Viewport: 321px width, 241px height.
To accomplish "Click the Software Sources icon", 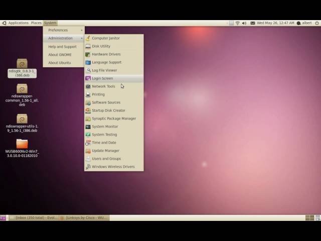I will [88, 102].
